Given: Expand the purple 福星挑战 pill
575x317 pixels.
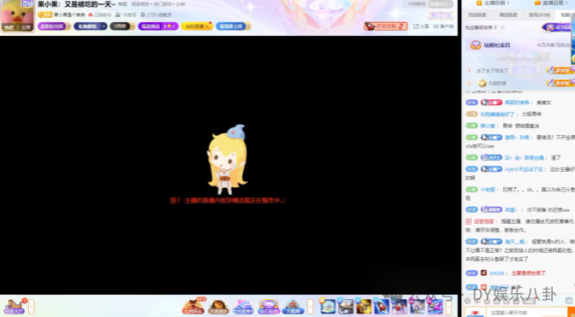Looking at the screenshot, I should [158, 26].
